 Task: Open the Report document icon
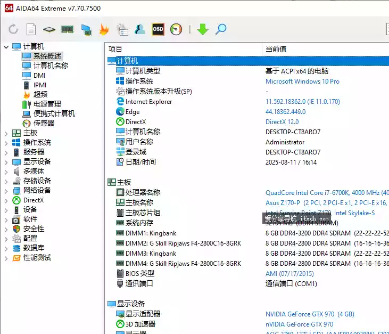click(x=31, y=29)
